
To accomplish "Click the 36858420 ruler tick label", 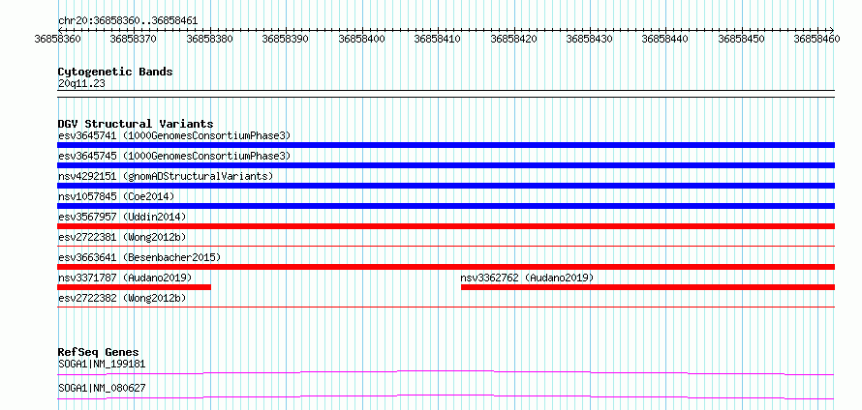I will tap(513, 39).
